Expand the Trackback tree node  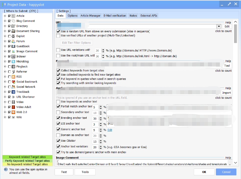[x=5, y=92]
